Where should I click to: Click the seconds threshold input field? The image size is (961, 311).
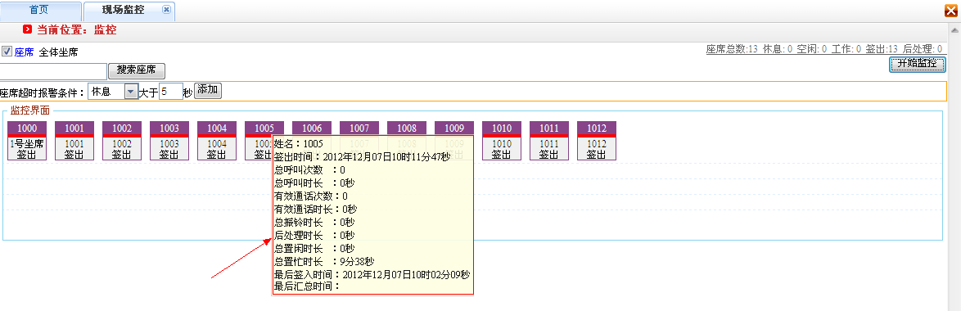pyautogui.click(x=171, y=92)
